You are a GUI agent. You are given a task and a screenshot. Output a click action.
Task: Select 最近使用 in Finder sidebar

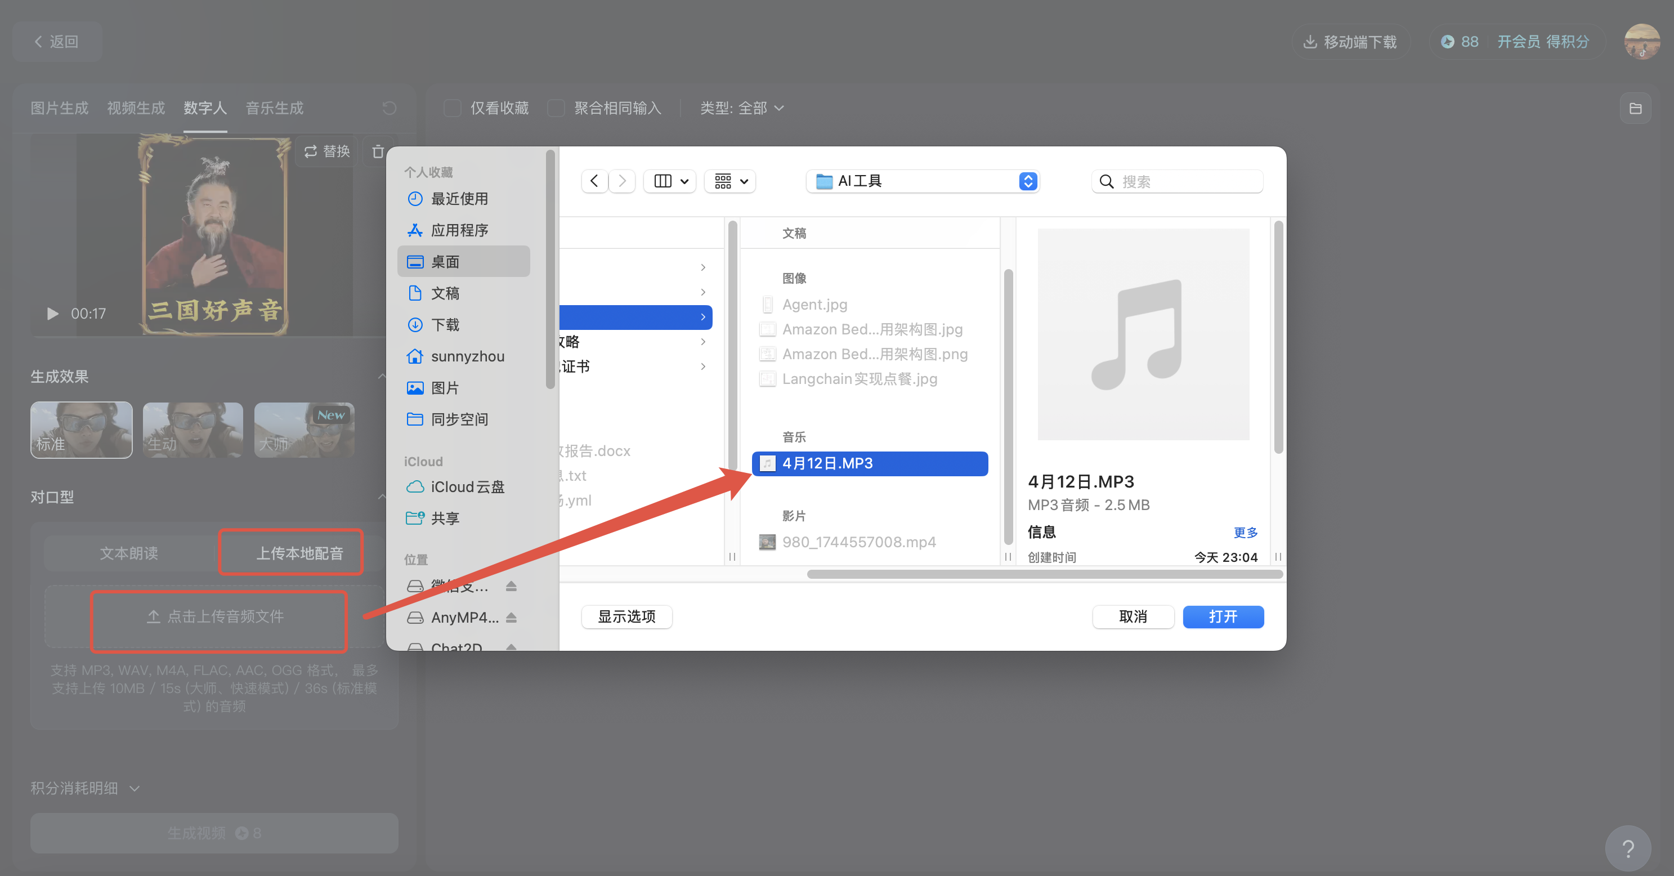pyautogui.click(x=464, y=198)
